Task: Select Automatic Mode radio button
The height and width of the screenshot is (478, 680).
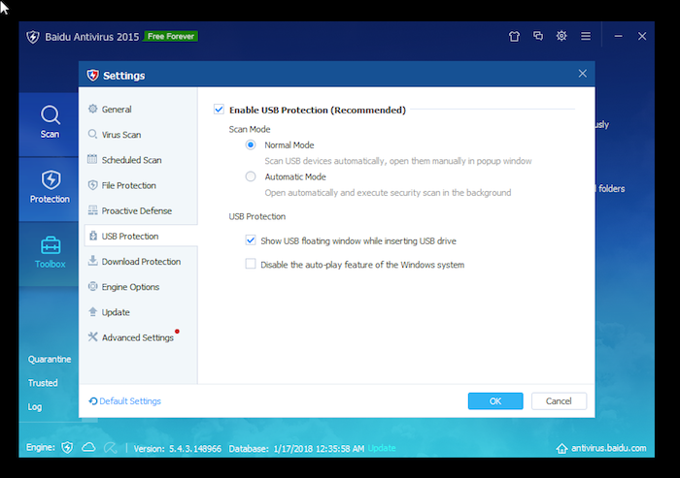Action: [251, 176]
